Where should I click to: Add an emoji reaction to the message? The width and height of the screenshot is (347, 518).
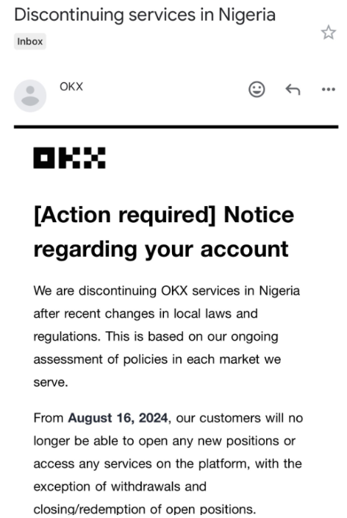coord(257,89)
